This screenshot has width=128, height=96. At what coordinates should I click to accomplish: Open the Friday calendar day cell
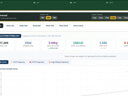pyautogui.click(x=18, y=5)
